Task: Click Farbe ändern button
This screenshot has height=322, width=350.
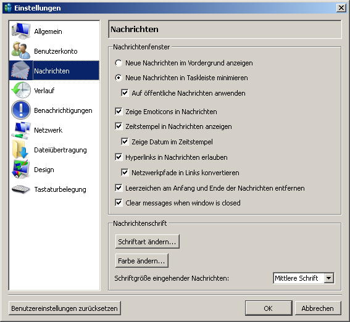Action: tap(142, 261)
